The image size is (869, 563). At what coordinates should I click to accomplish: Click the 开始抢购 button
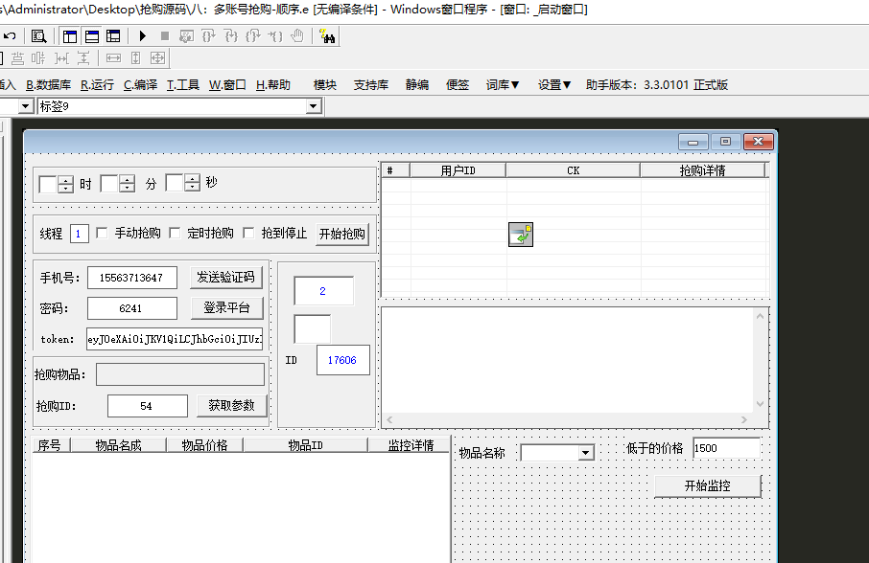[342, 234]
